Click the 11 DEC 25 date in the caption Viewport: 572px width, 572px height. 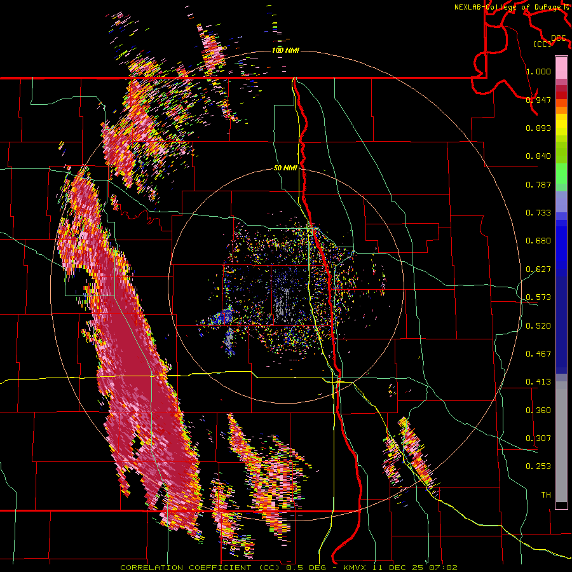pyautogui.click(x=399, y=568)
